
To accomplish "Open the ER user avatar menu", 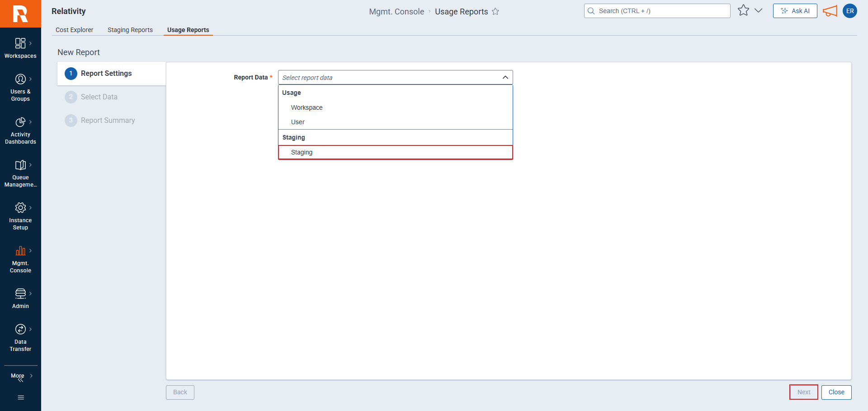I will point(850,11).
